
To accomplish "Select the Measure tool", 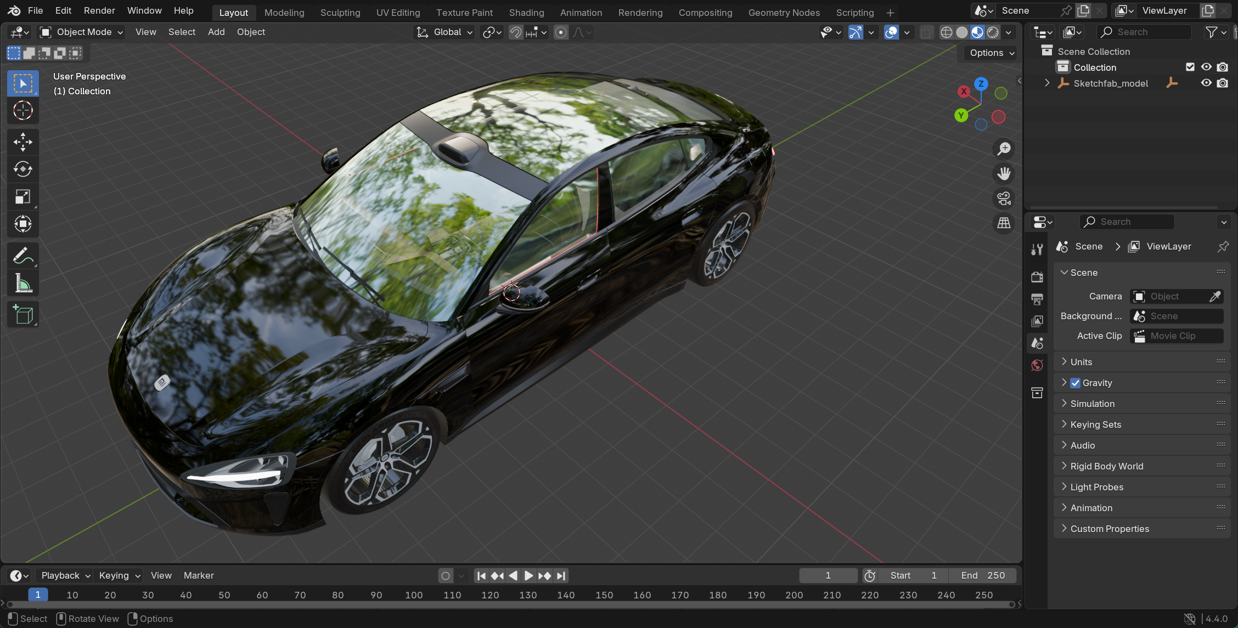I will (x=22, y=284).
